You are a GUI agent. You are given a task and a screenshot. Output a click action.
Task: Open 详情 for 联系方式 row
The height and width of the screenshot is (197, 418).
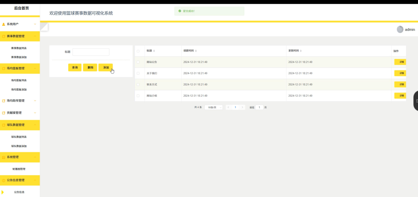coord(400,85)
